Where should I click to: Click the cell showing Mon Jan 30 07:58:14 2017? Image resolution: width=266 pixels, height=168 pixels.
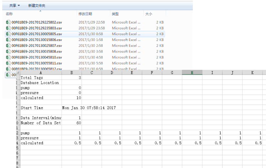89,108
